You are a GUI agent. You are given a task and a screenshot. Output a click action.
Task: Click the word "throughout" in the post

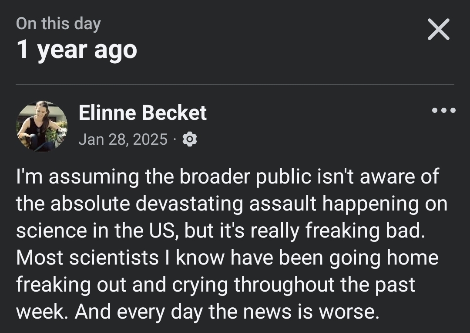point(284,285)
